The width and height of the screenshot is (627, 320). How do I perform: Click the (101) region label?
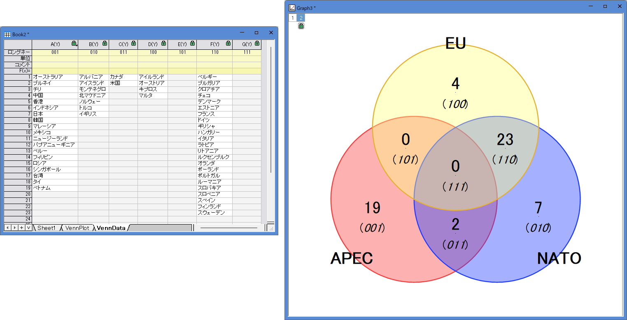coord(406,160)
